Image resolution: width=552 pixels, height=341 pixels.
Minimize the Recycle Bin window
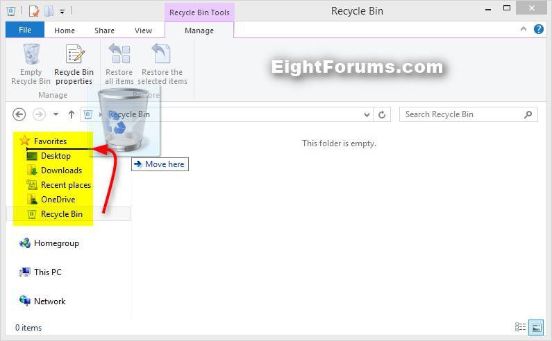coord(488,9)
